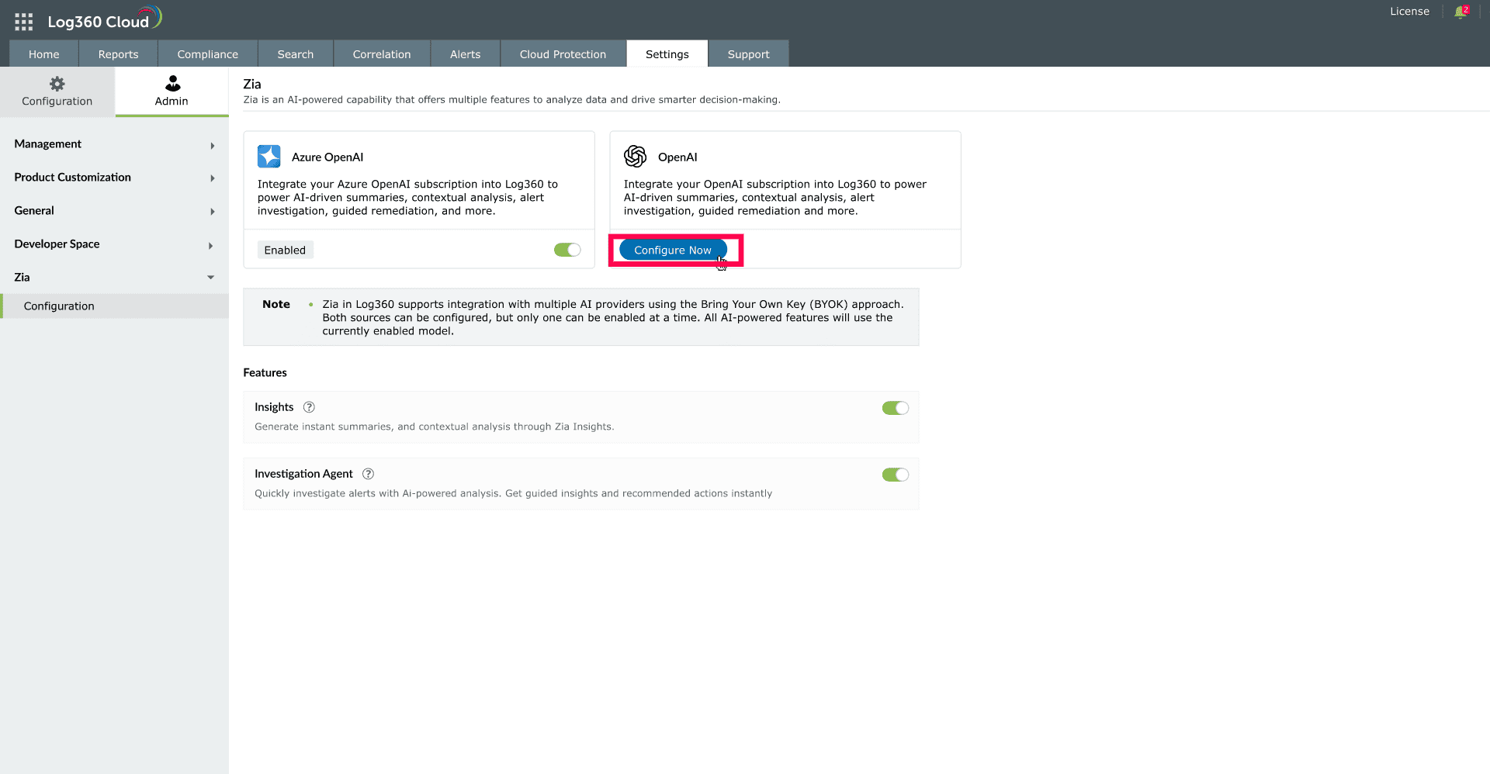The image size is (1490, 774).
Task: Open the Reports tab
Action: pos(119,54)
